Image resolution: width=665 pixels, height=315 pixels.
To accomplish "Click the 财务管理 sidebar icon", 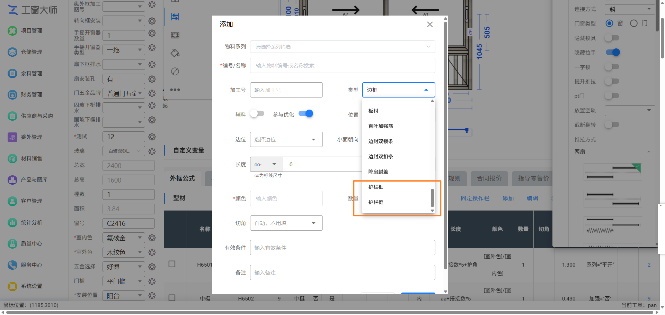I will point(12,95).
